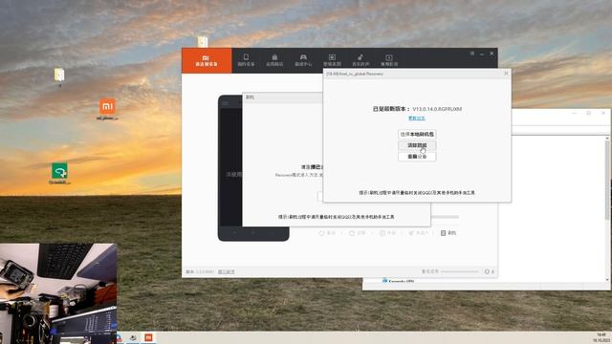Open the fourth toolbar tab with the picture-frame icon
612x344 pixels.
point(332,60)
